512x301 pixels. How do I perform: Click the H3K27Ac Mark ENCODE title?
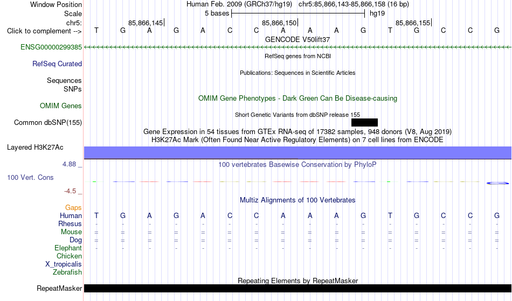[x=297, y=140]
